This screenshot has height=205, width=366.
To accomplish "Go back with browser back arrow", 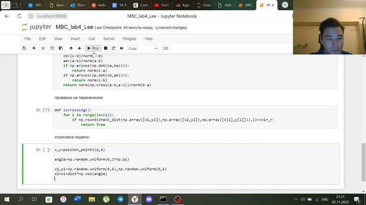I will pos(7,16).
